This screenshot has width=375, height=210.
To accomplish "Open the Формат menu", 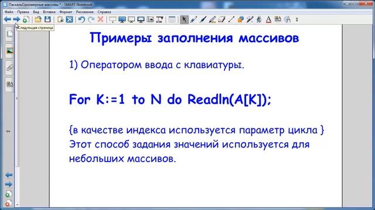I will (x=66, y=12).
